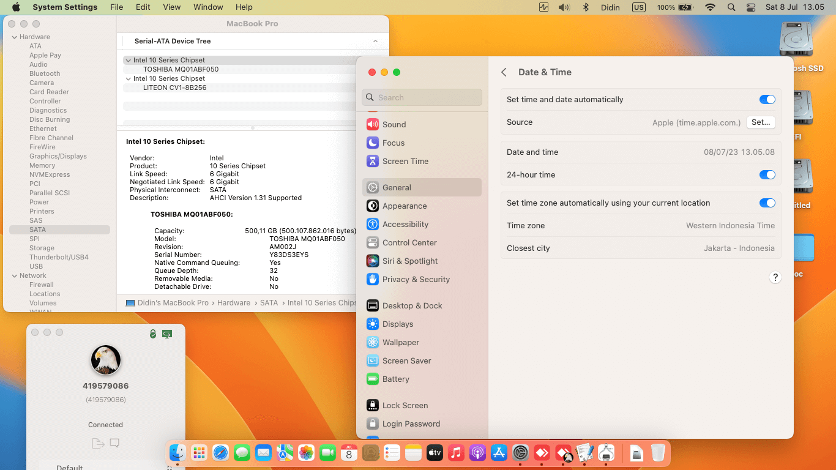Select the Focus moon icon
The width and height of the screenshot is (836, 470).
(373, 143)
